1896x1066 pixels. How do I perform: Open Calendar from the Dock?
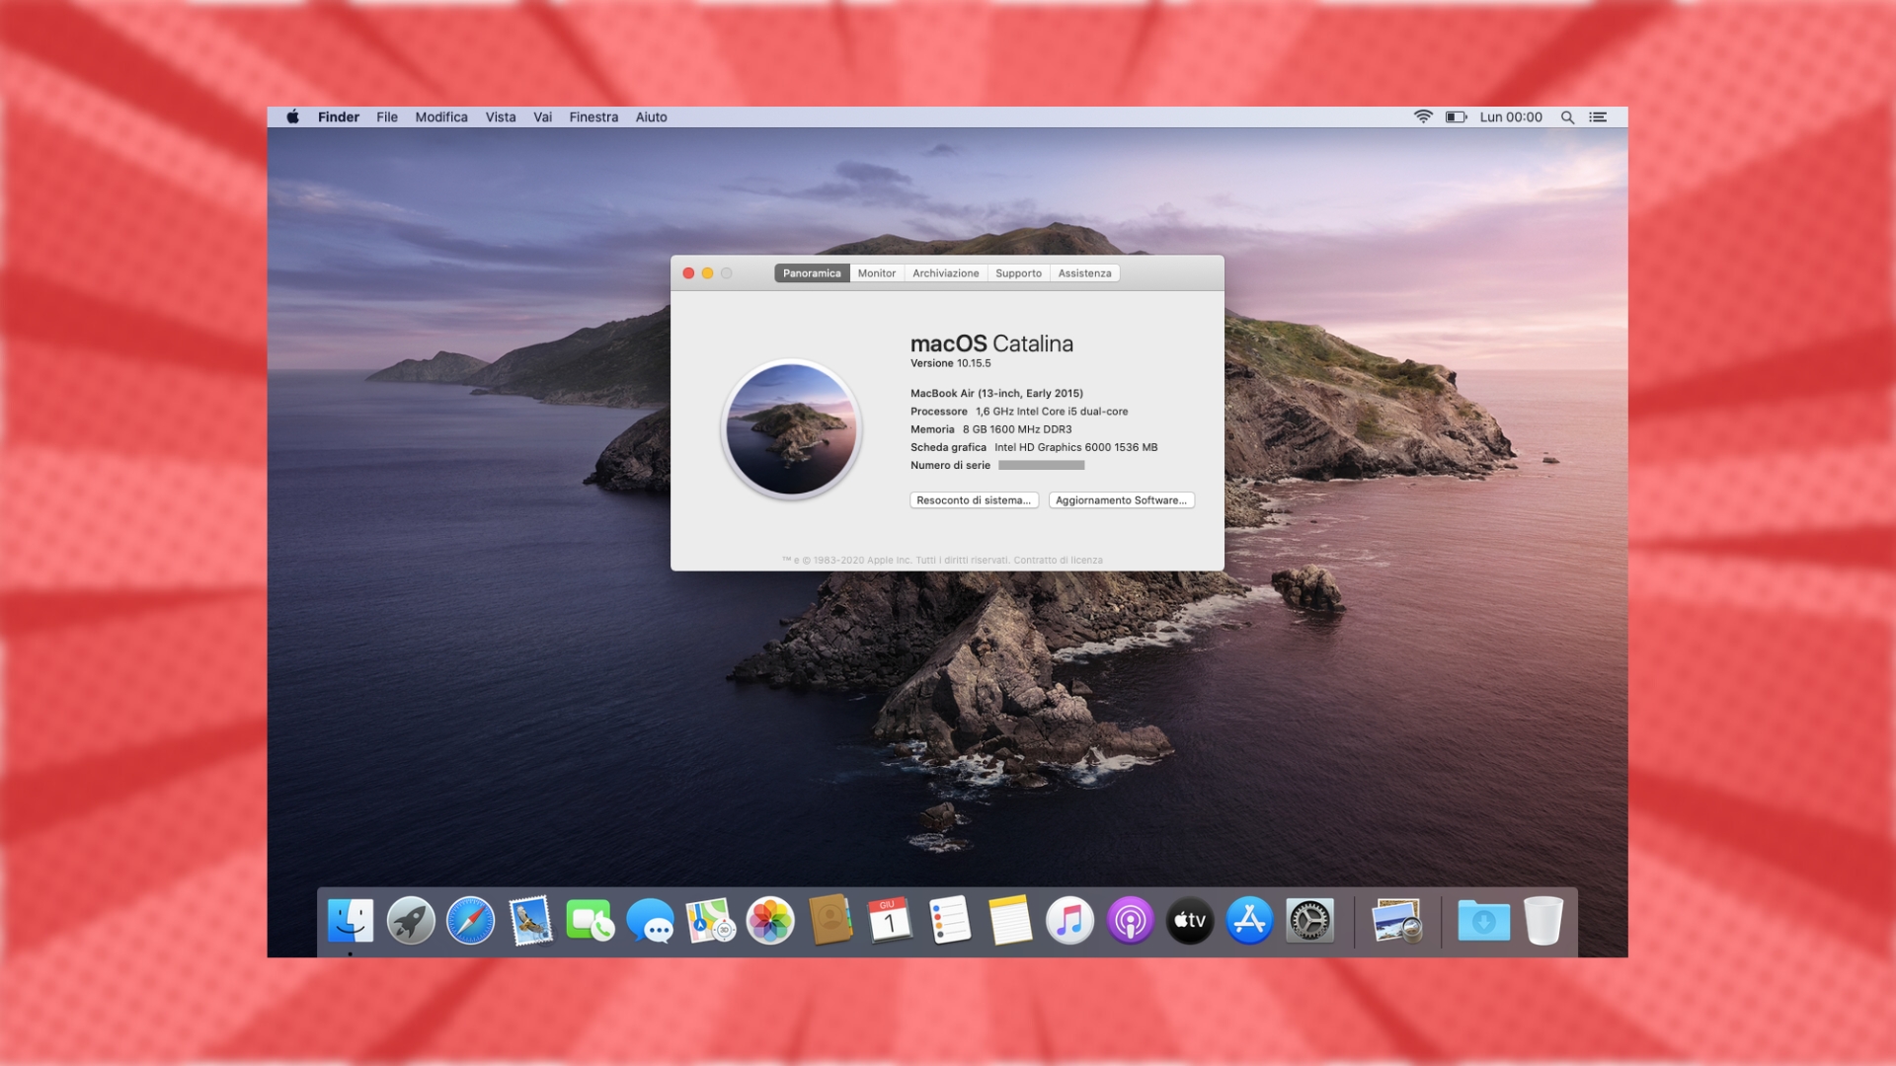tap(890, 921)
